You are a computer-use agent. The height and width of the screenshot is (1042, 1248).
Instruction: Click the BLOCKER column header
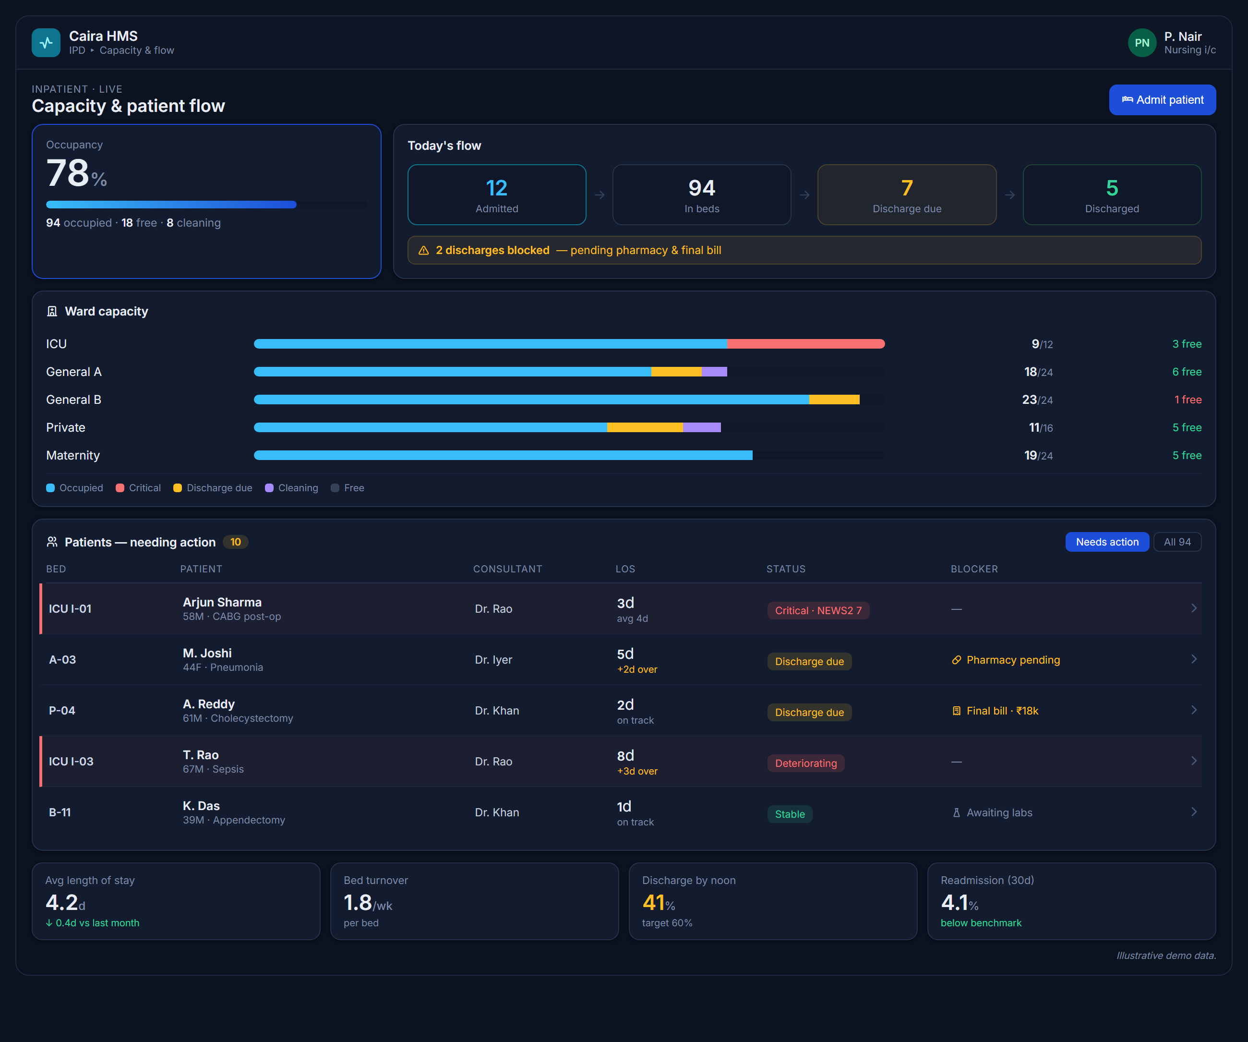[974, 569]
